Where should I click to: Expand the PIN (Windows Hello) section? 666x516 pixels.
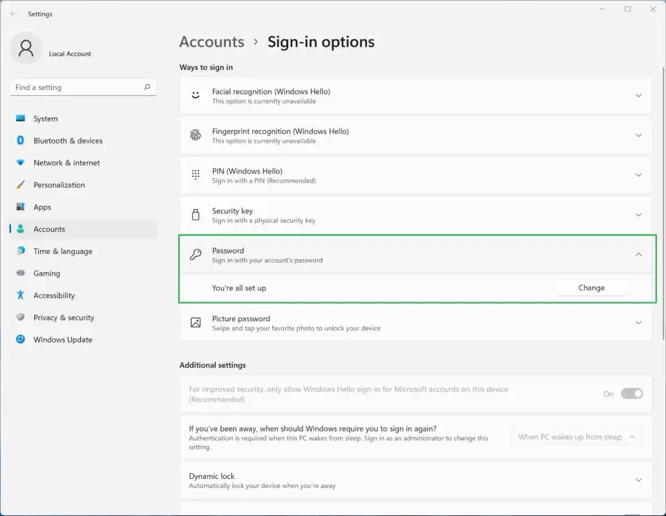coord(638,175)
